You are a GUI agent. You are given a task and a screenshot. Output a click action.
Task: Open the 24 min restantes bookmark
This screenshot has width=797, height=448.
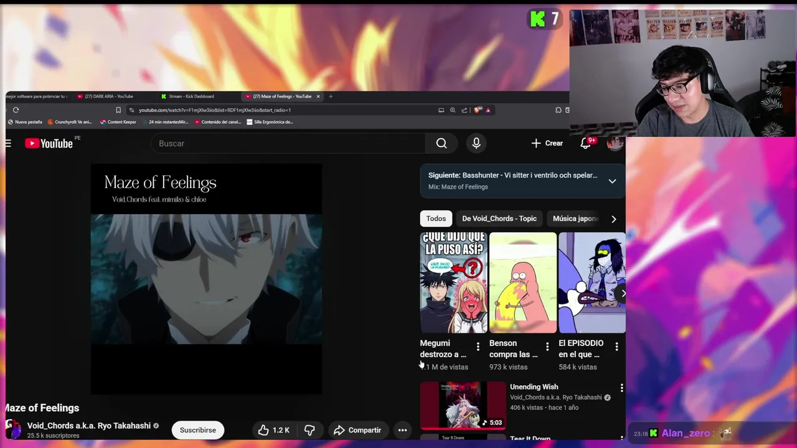pyautogui.click(x=165, y=122)
